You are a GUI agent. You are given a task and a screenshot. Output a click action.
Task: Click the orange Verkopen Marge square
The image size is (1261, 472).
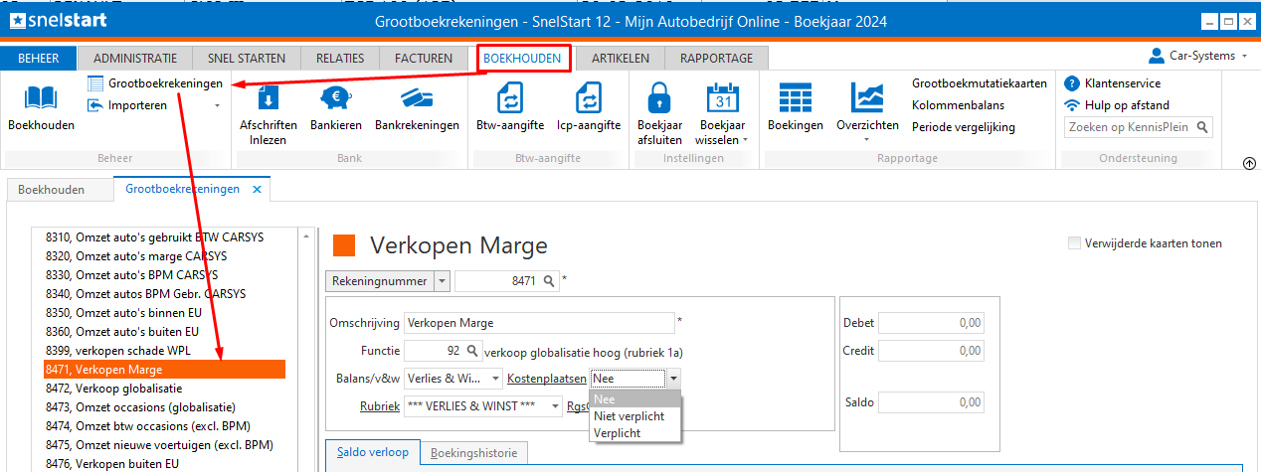(x=344, y=245)
